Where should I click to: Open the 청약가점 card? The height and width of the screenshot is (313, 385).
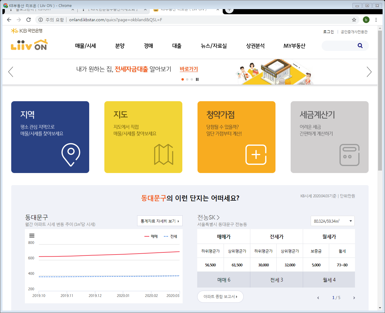tap(236, 137)
